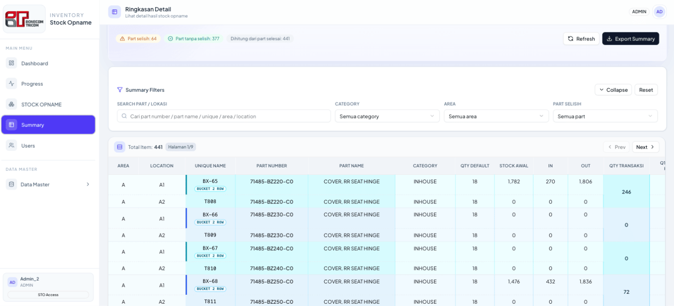Click the funnel icon beside Summary Filters
Image resolution: width=674 pixels, height=306 pixels.
tap(120, 90)
